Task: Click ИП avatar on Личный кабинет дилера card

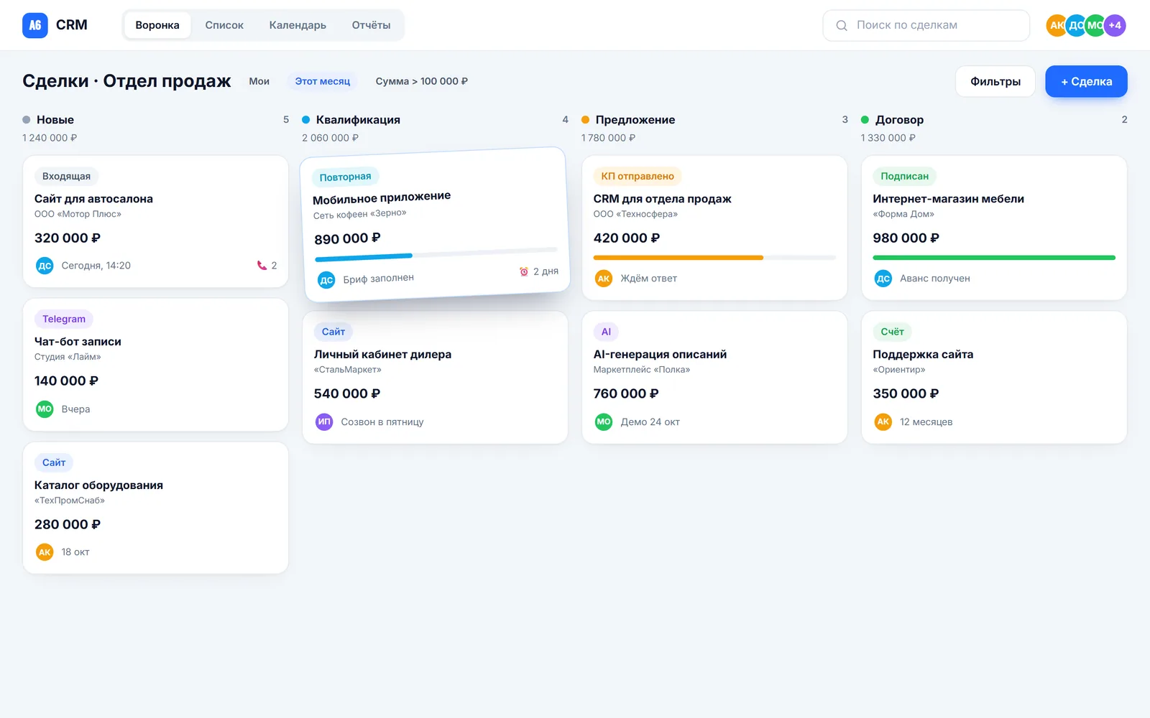Action: (x=324, y=422)
